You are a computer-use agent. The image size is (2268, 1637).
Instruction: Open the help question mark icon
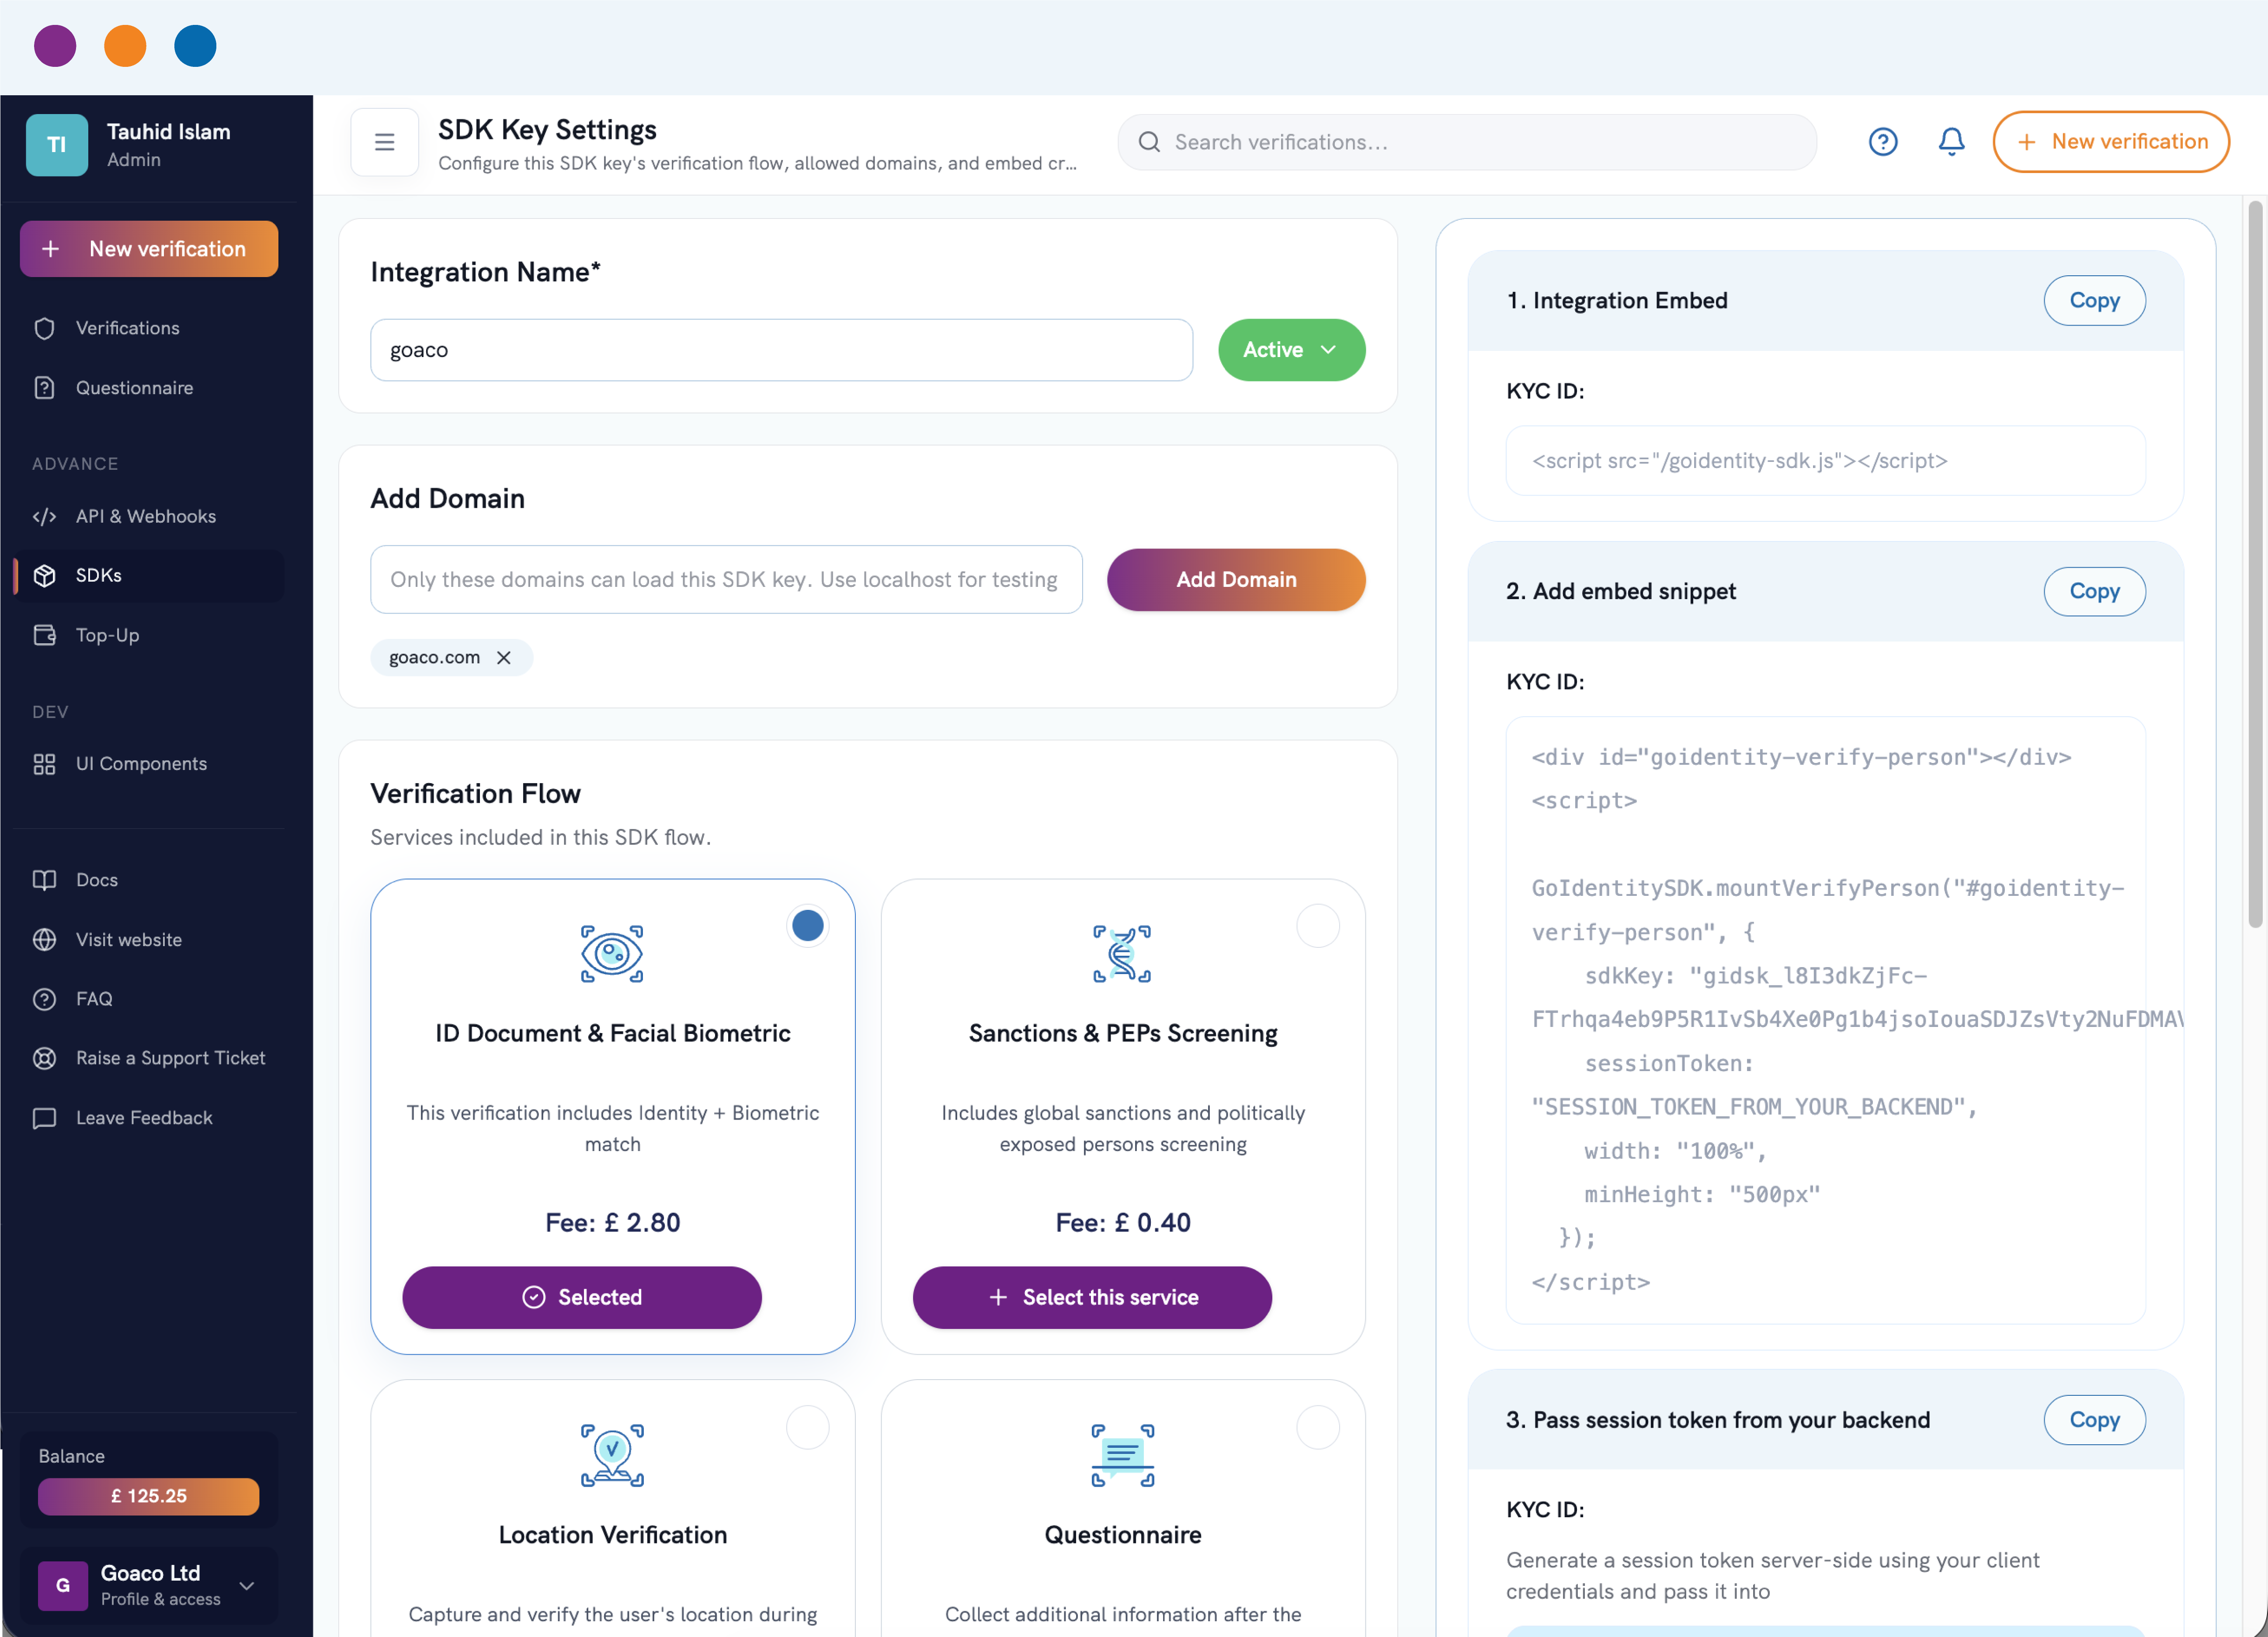pyautogui.click(x=1883, y=142)
